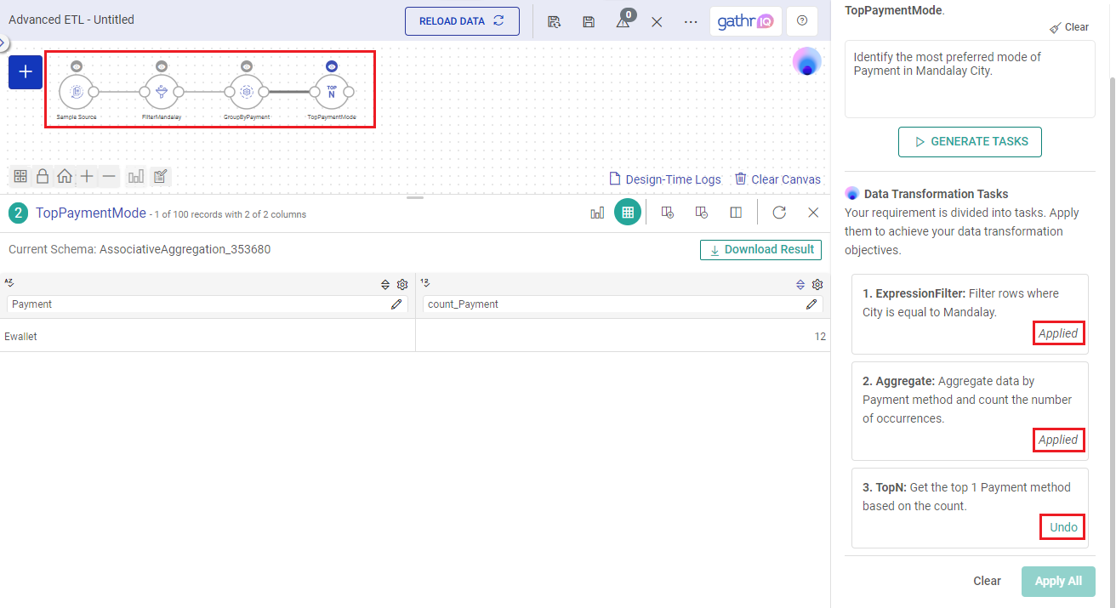Toggle preview eye on Sample Source node
The width and height of the screenshot is (1116, 608).
click(x=77, y=66)
